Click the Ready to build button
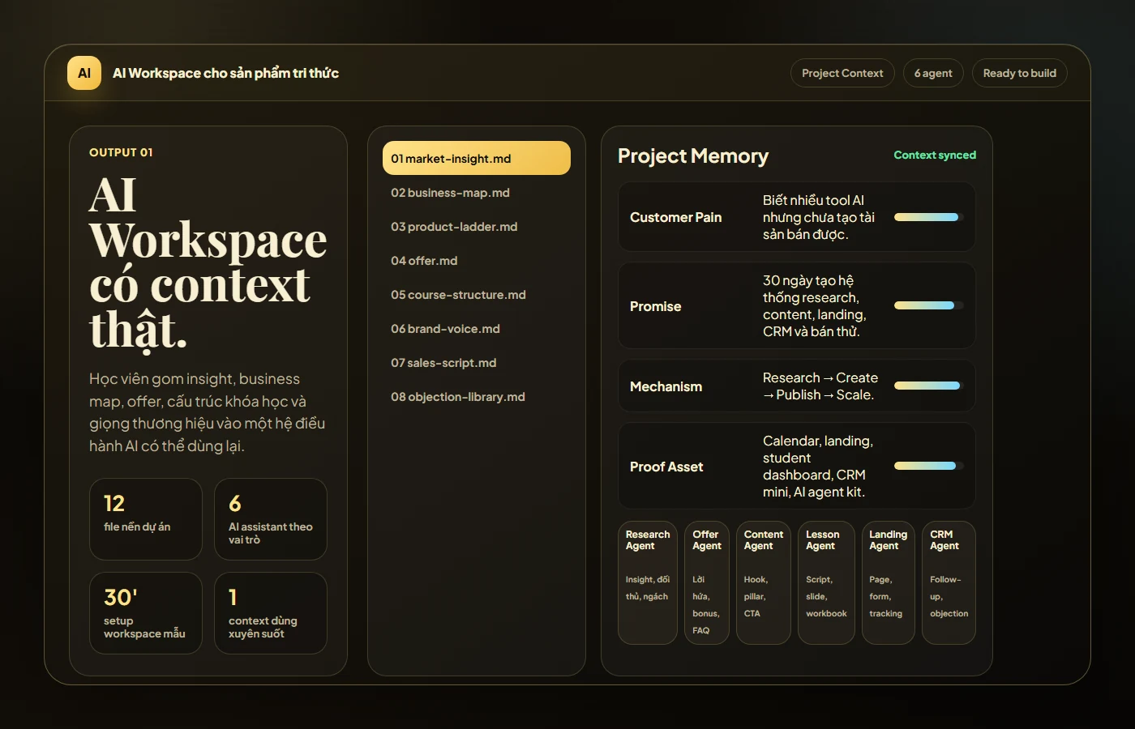Screen dimensions: 1135x729 click(1020, 73)
